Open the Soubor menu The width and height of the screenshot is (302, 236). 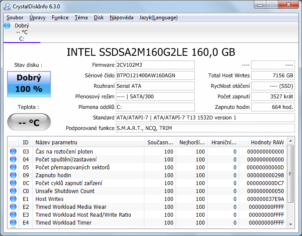tap(15, 18)
